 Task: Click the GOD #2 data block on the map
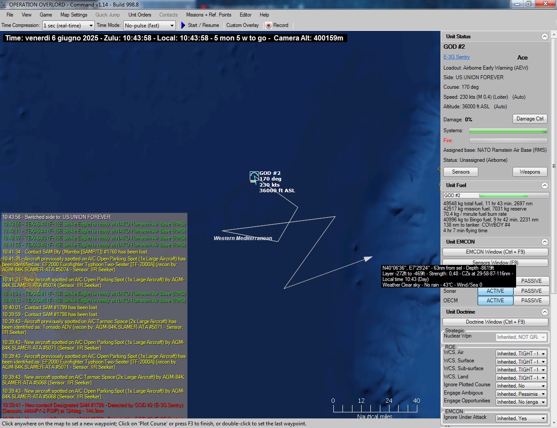[x=277, y=182]
